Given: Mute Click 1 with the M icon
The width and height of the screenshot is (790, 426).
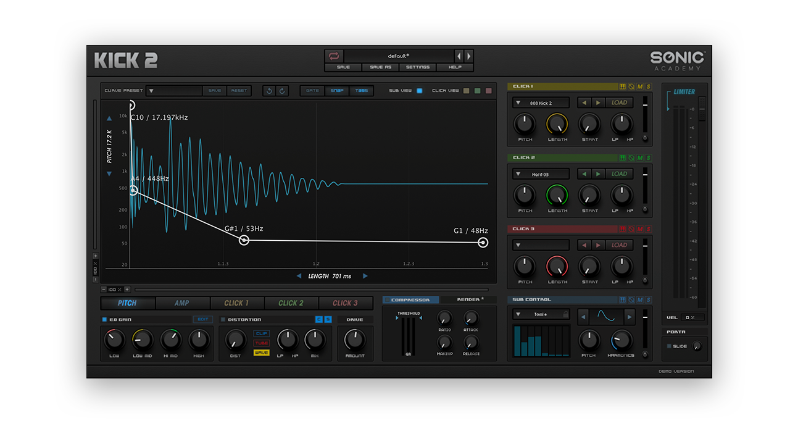Looking at the screenshot, I should [x=640, y=86].
